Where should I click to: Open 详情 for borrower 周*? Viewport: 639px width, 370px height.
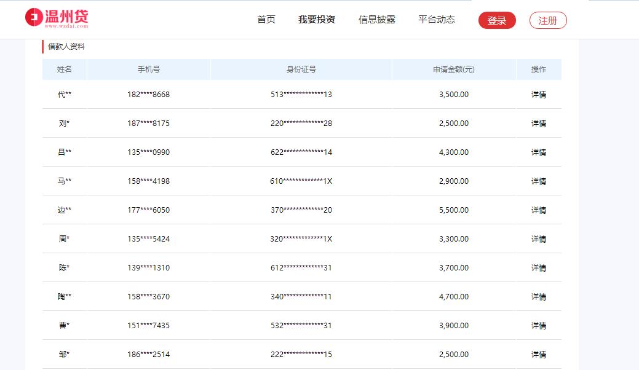point(538,238)
